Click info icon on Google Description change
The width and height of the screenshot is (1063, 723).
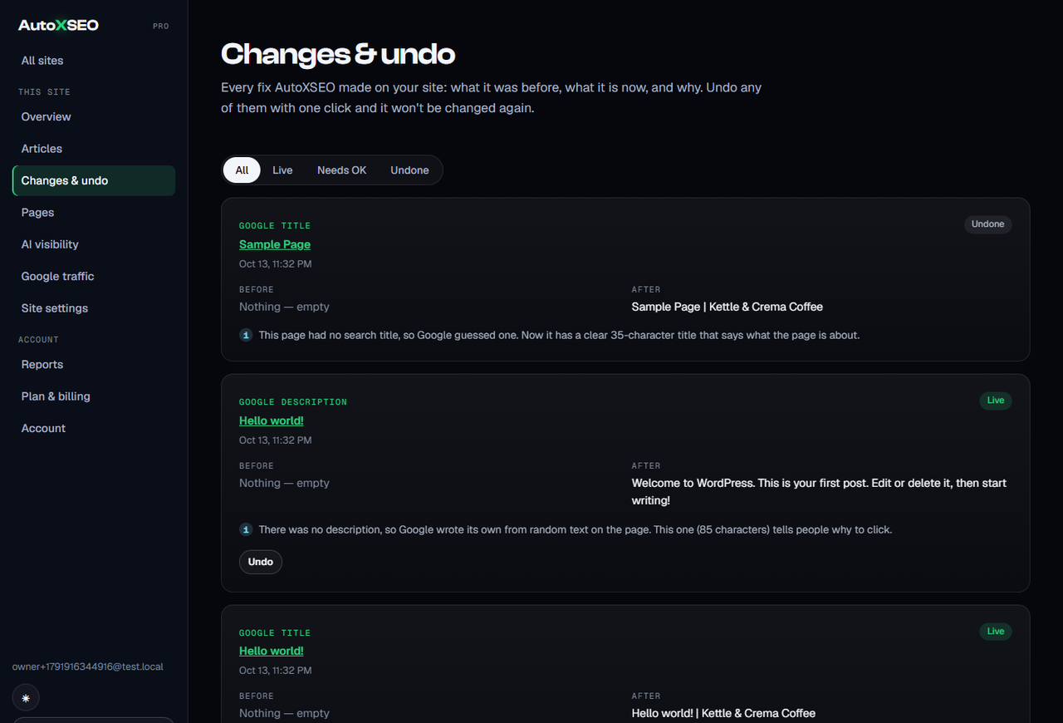point(246,529)
